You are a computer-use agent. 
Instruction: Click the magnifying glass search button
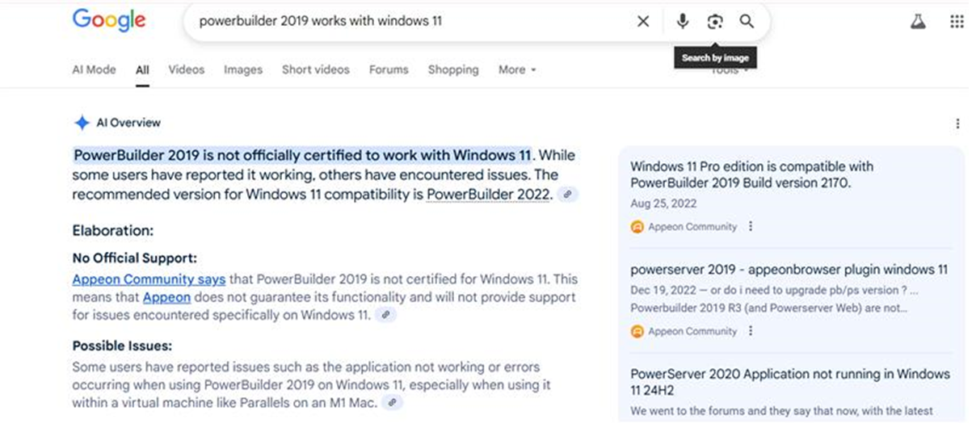tap(747, 22)
